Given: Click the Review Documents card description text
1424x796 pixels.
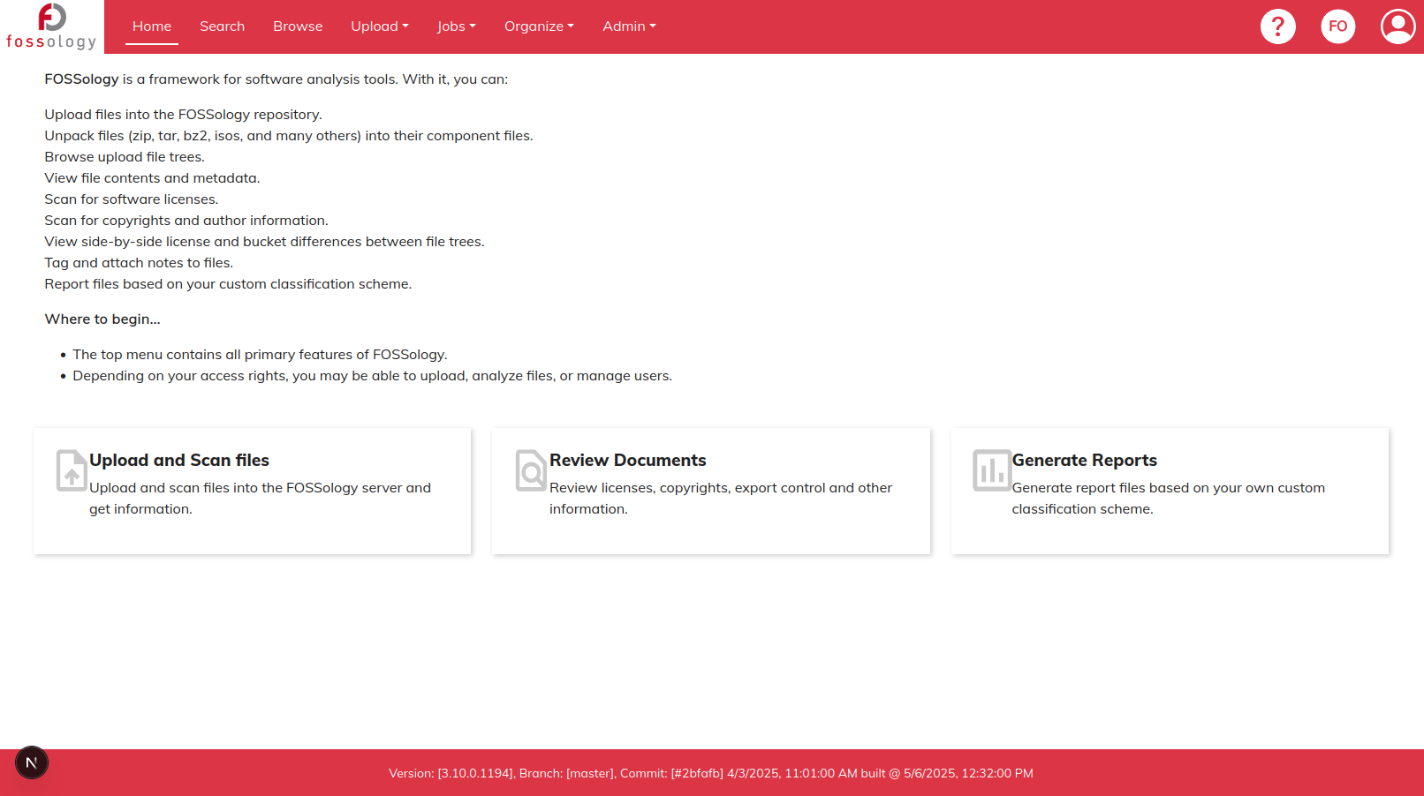Looking at the screenshot, I should (x=721, y=499).
